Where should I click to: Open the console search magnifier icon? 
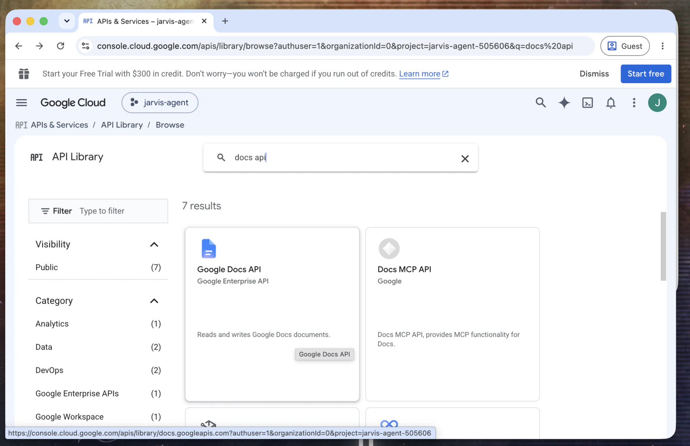pyautogui.click(x=540, y=103)
